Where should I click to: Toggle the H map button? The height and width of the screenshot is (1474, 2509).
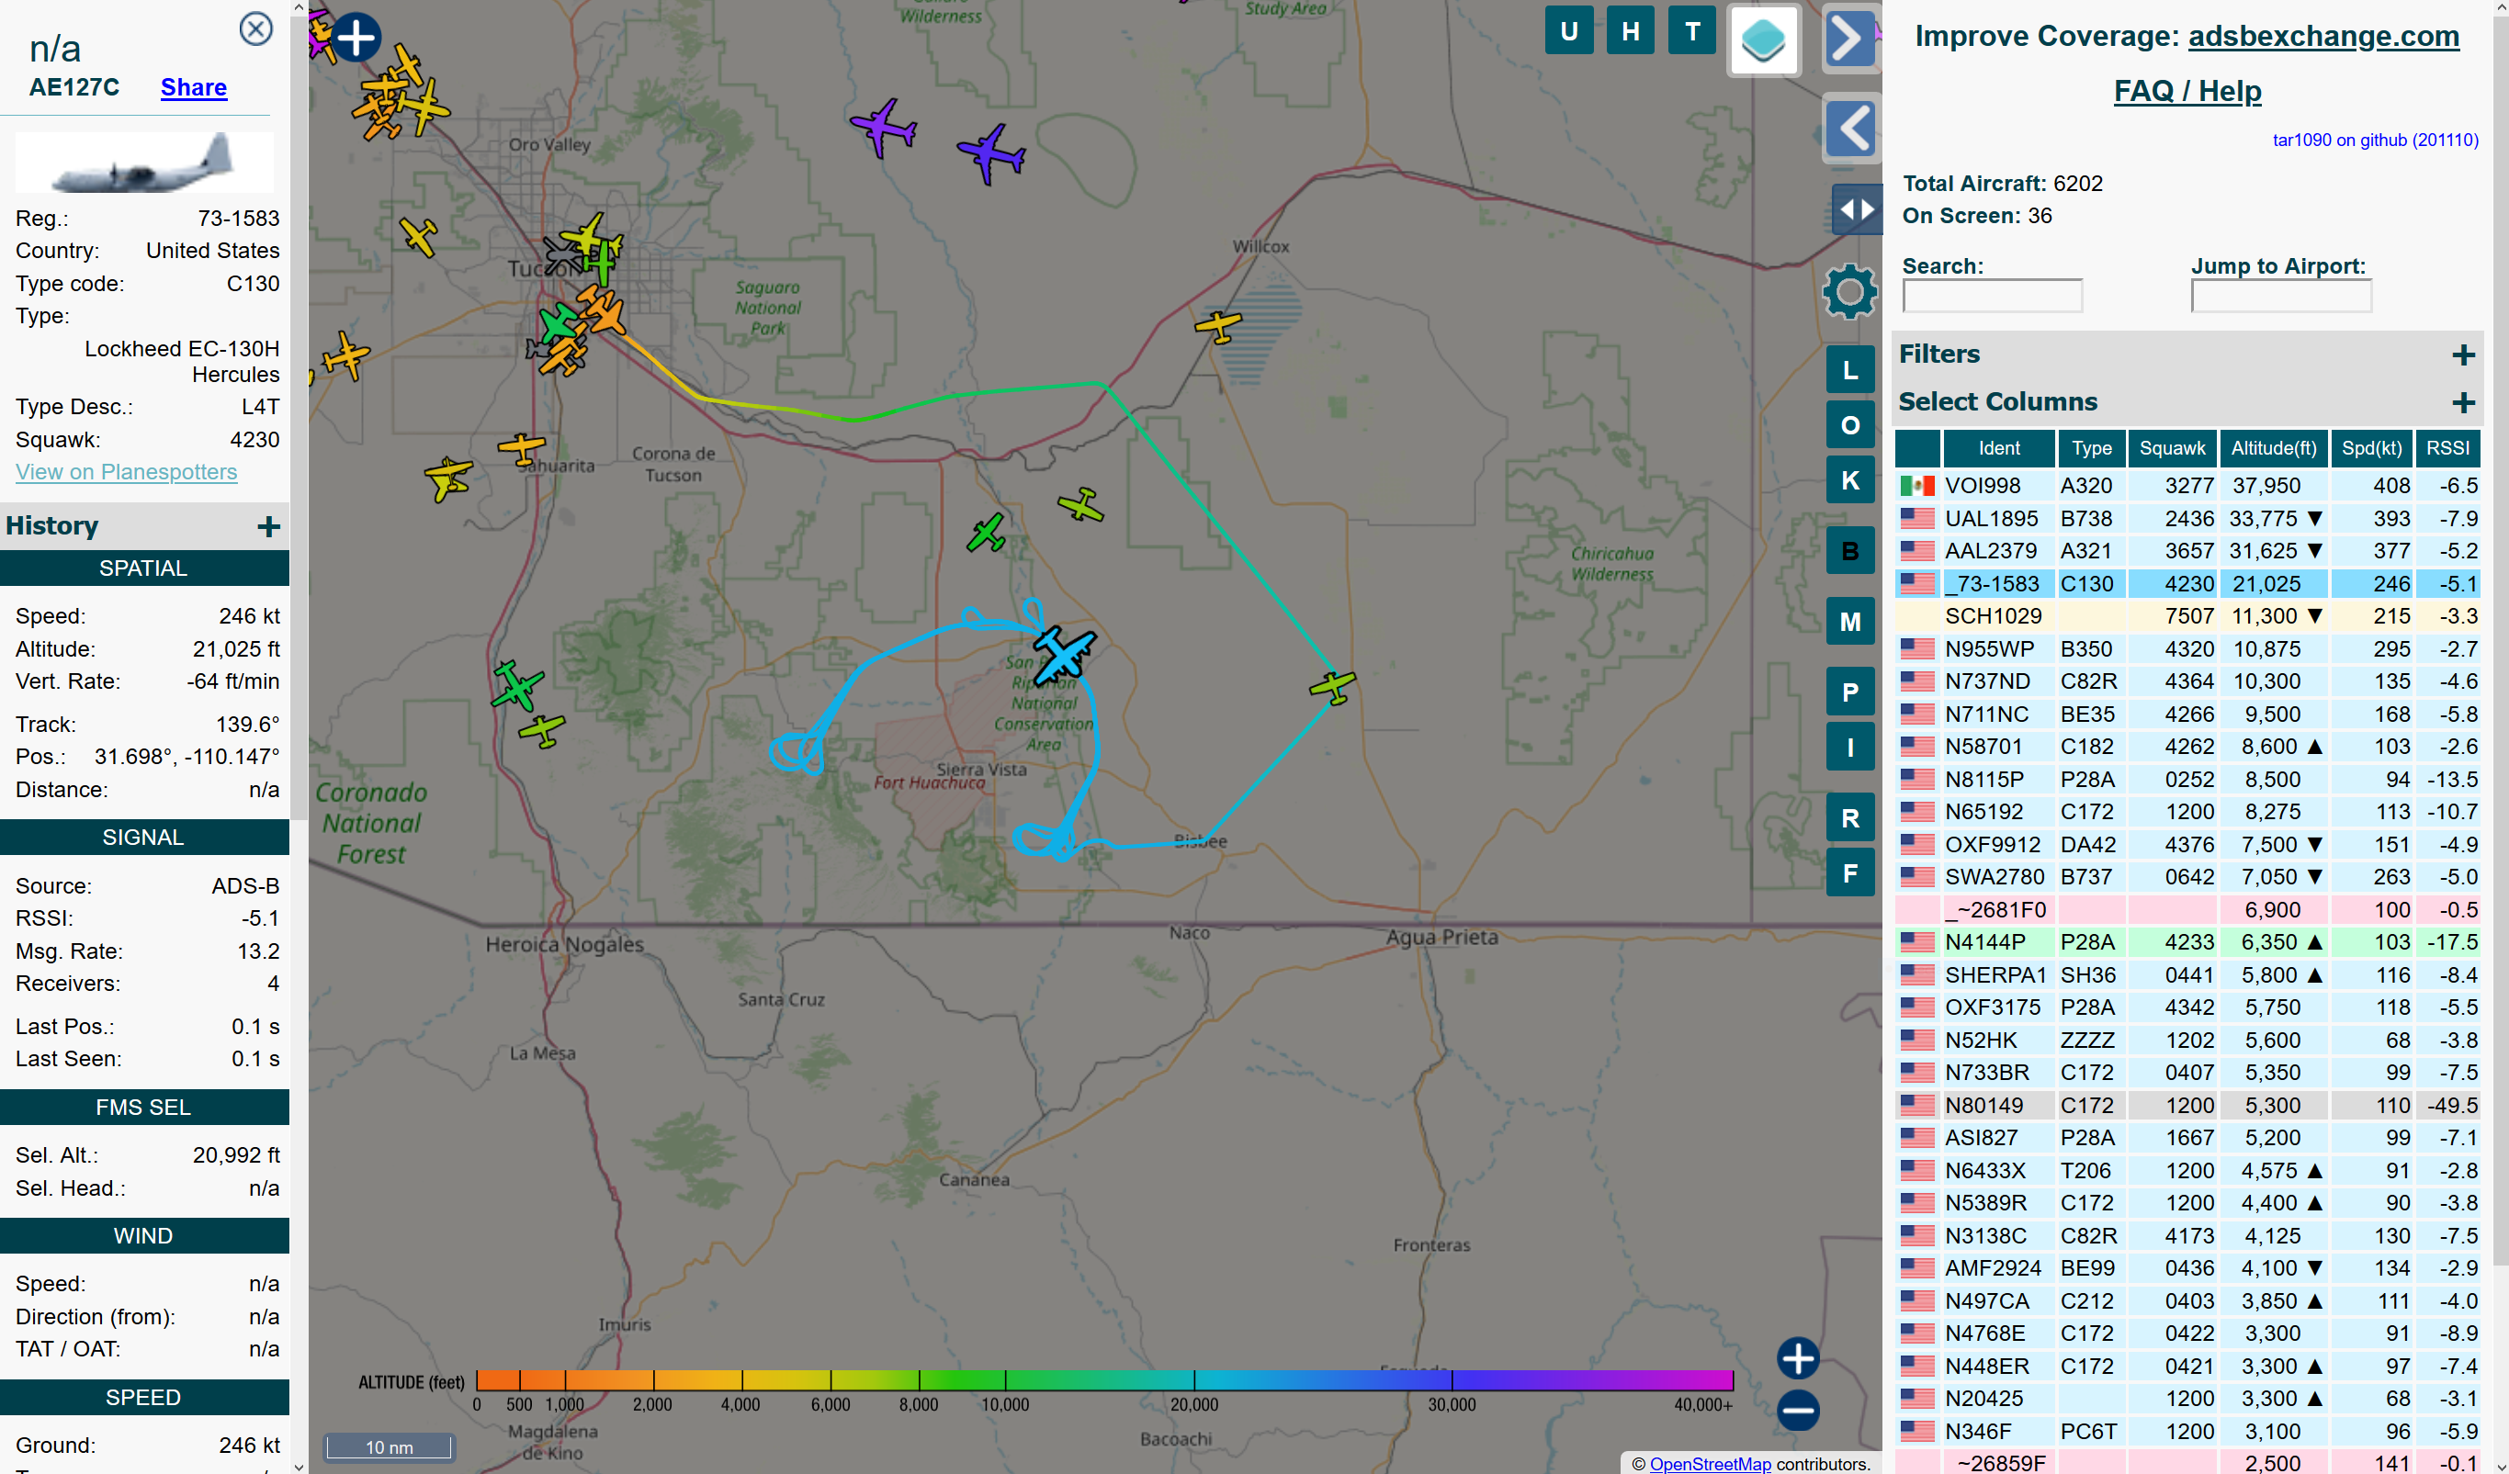pos(1630,31)
